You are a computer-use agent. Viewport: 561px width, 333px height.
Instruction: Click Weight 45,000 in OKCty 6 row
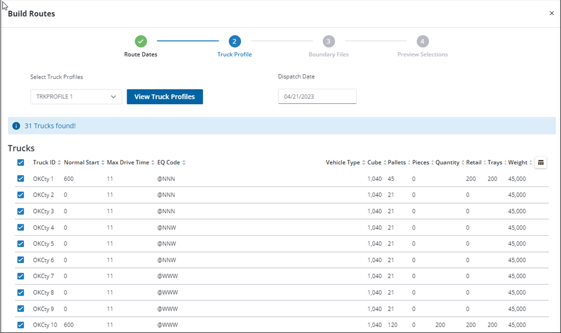tap(517, 260)
